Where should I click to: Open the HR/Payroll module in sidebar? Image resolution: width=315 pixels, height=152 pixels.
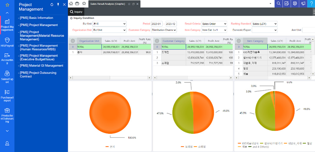pos(7,42)
